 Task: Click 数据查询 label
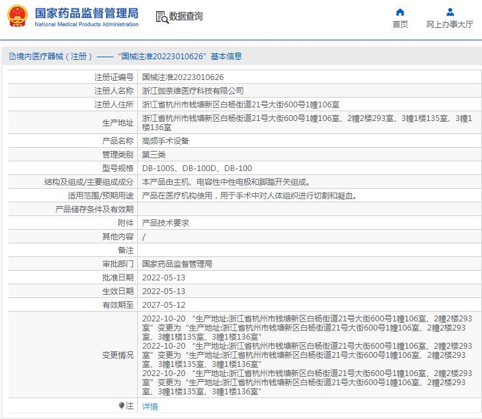185,16
